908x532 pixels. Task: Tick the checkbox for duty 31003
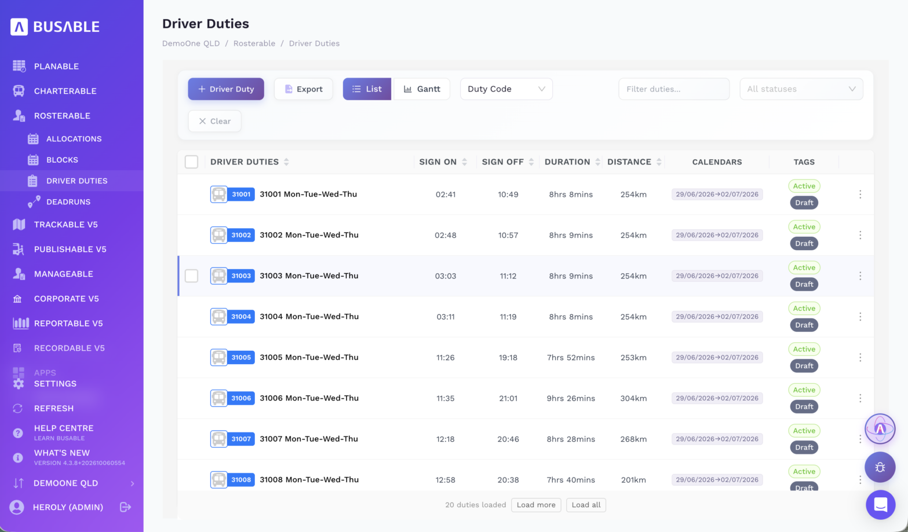191,276
